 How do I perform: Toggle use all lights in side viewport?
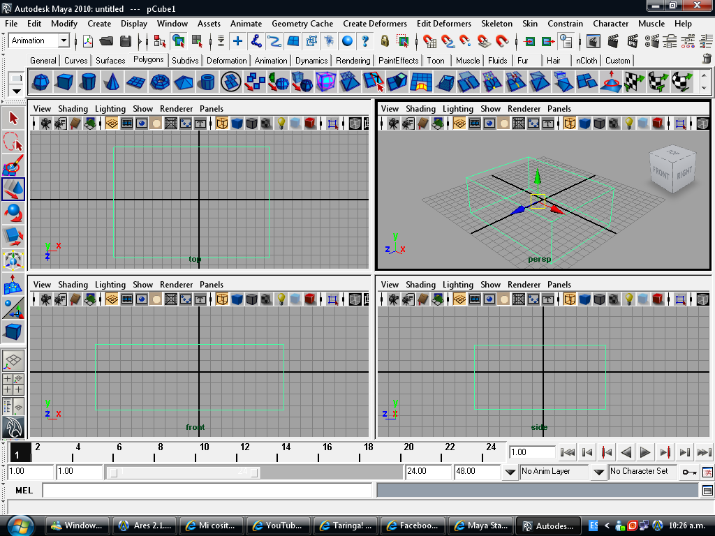(x=629, y=299)
